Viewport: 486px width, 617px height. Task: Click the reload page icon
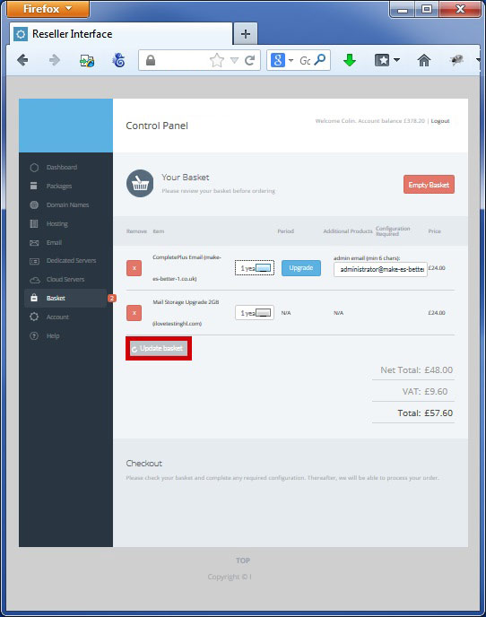(x=249, y=61)
